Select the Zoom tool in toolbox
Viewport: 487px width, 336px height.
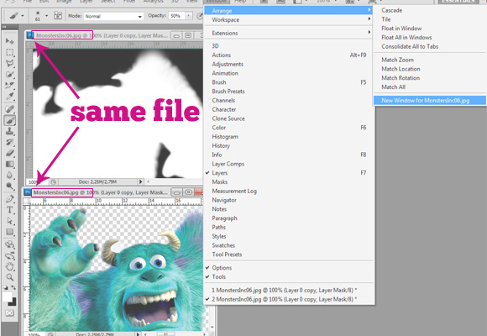coord(9,277)
